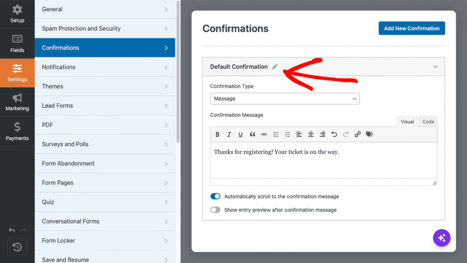Screen dimensions: 467x263
Task: Open the Confirmation Type dropdown
Action: [285, 99]
